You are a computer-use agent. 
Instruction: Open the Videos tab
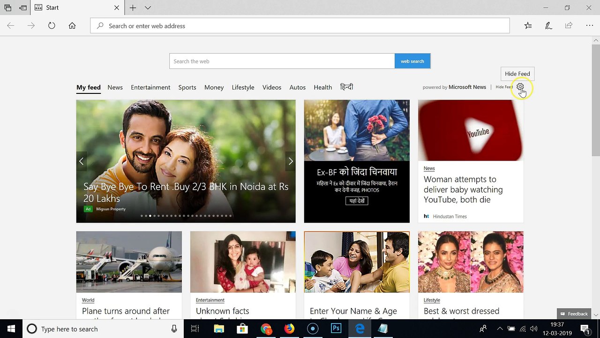click(272, 87)
